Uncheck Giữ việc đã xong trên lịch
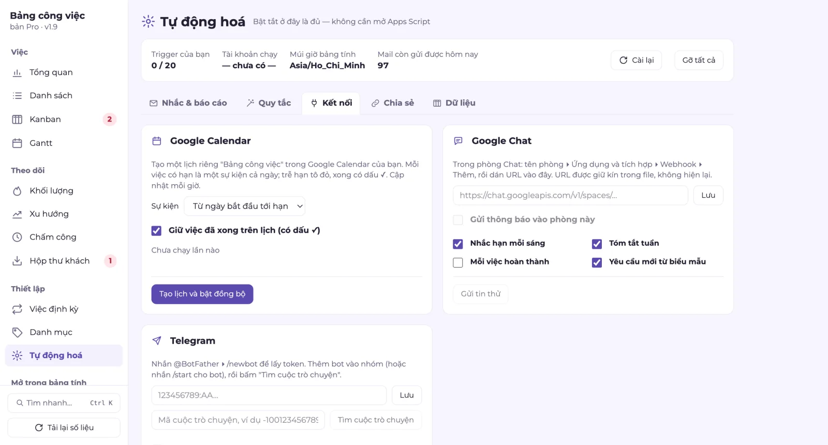828x445 pixels. click(x=156, y=231)
